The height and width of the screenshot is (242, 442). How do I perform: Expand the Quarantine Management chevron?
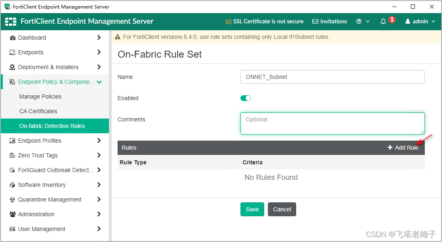tap(99, 199)
